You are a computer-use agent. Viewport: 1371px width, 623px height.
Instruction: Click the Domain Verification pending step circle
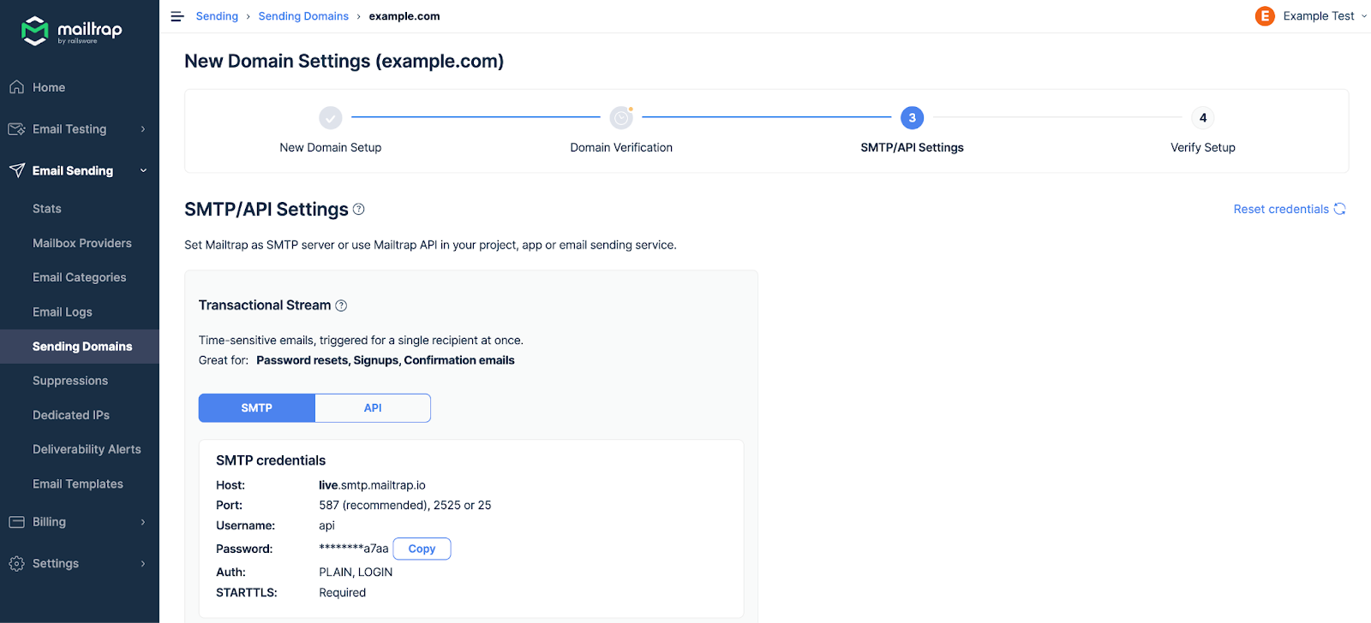click(x=621, y=117)
